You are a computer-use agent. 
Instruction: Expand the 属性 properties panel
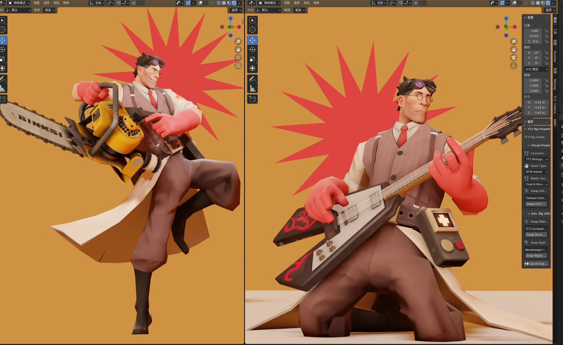click(537, 122)
